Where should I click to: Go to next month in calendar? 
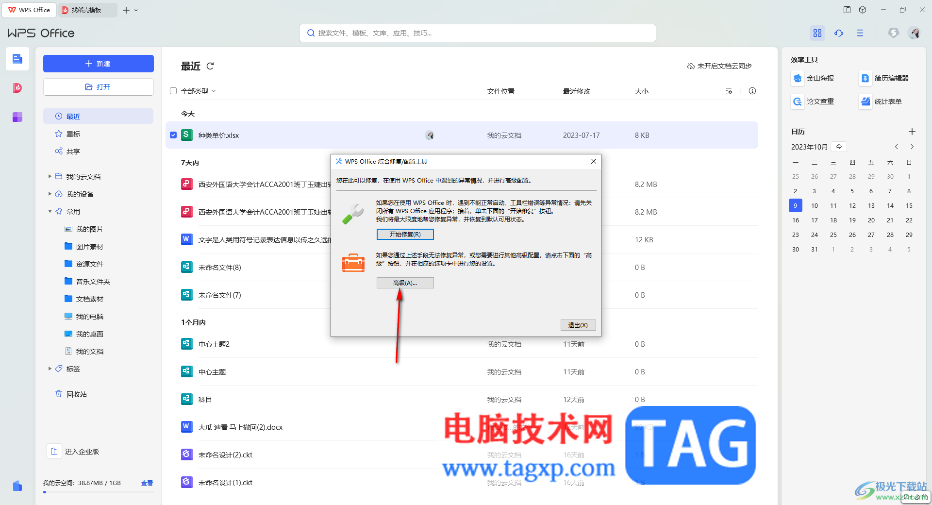pos(912,147)
